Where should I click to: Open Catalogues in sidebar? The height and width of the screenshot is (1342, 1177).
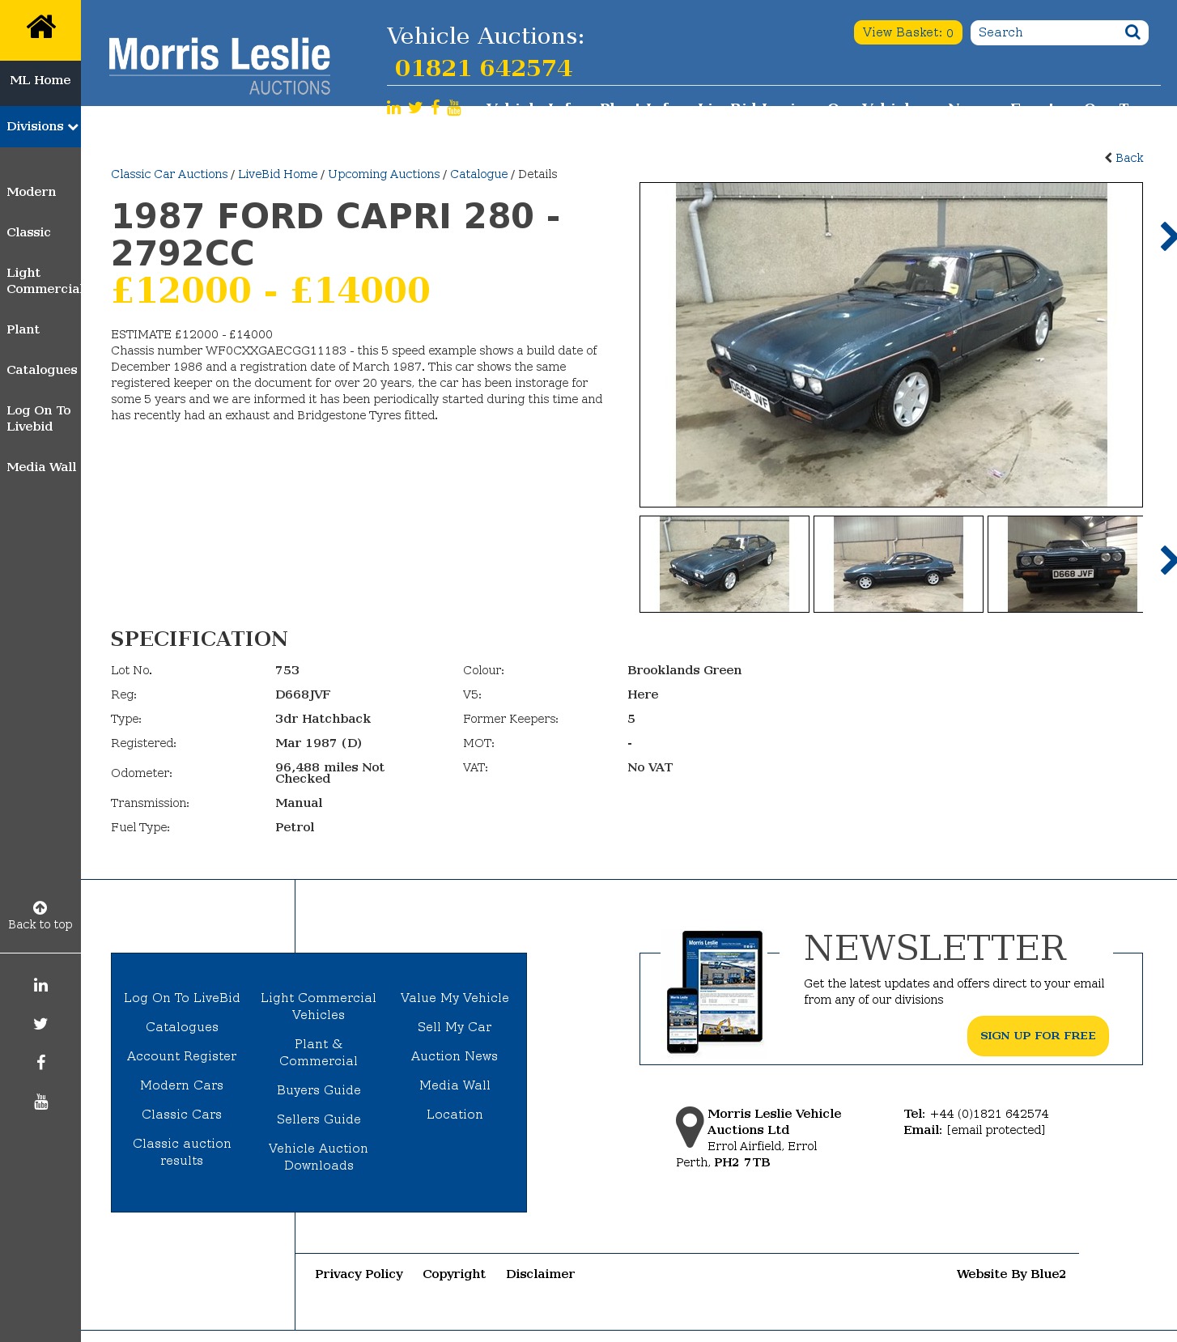(42, 370)
